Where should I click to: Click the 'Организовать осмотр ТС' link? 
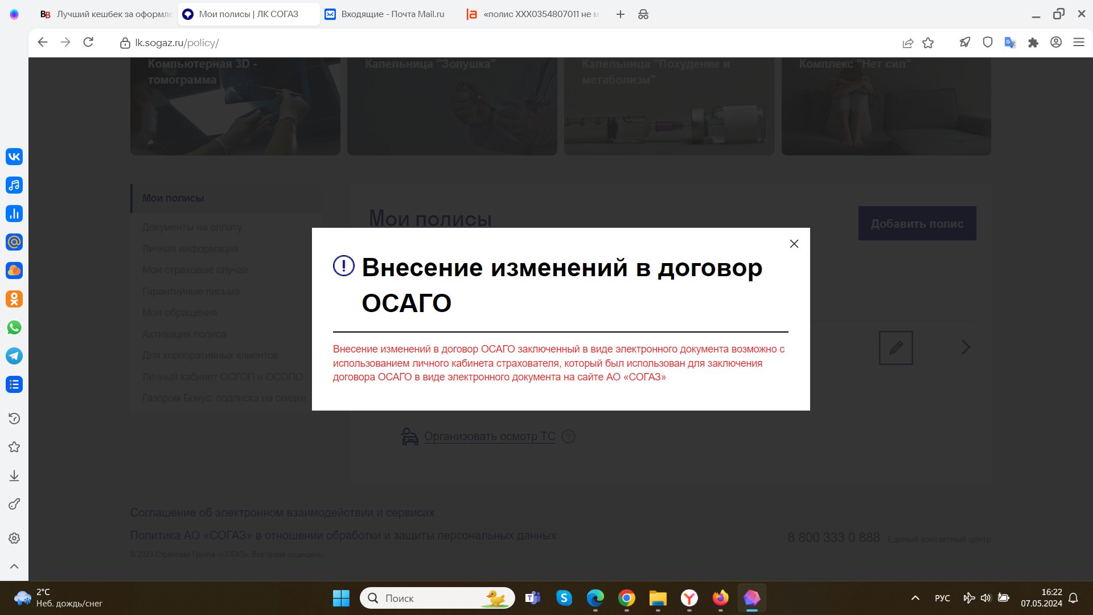pos(490,436)
